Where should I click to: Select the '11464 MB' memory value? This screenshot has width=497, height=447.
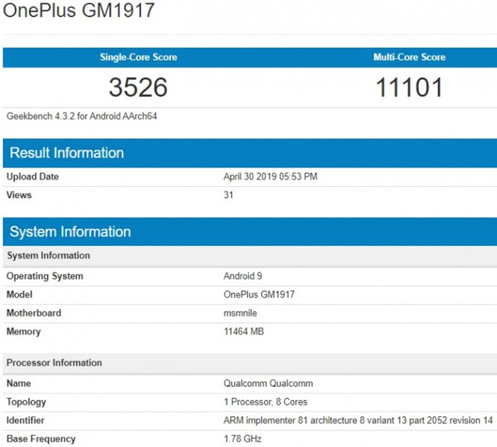click(x=244, y=331)
